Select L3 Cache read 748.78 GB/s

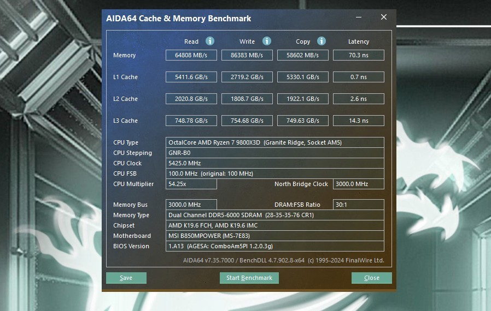(x=191, y=121)
